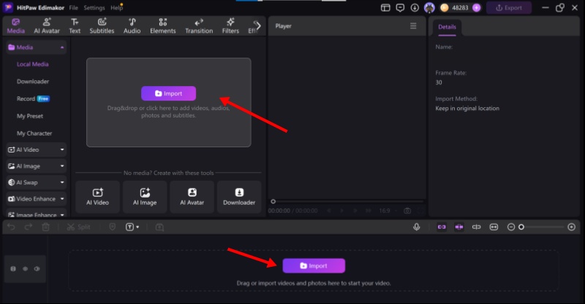Screen dimensions: 585x304
Task: Expand the AI Image section
Action: tap(36, 166)
